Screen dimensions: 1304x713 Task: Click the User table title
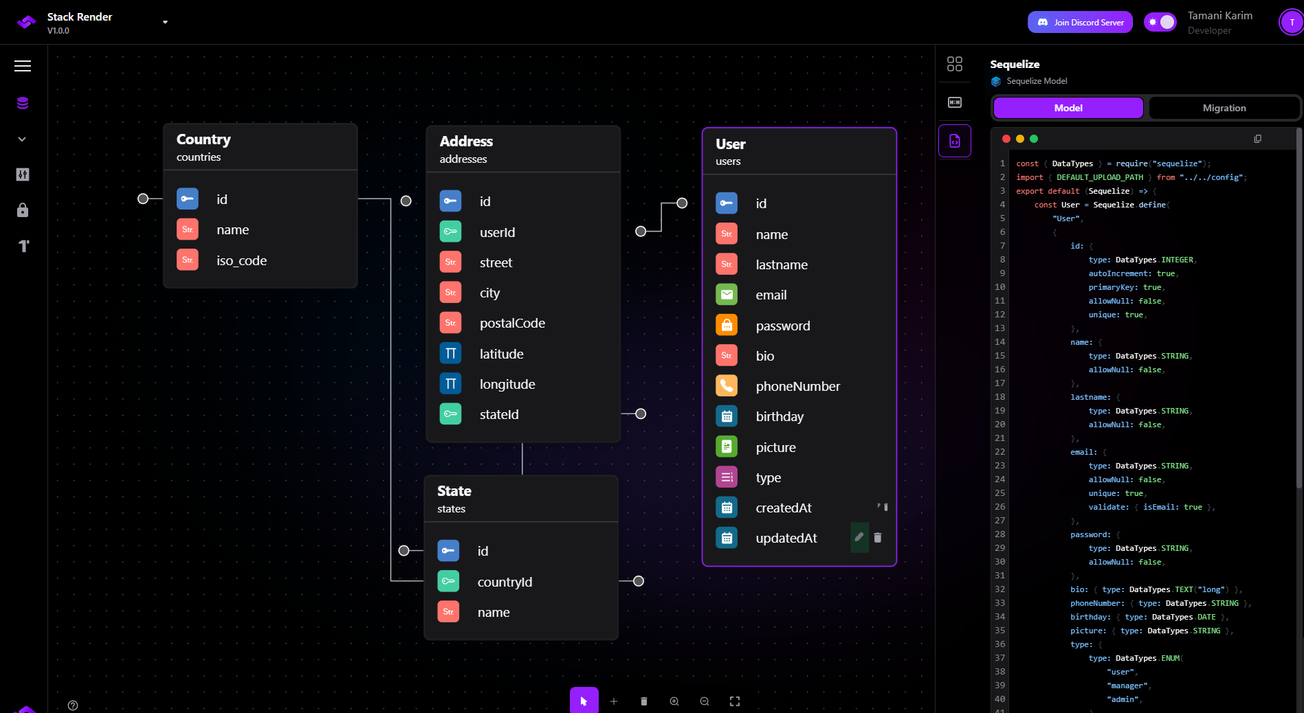tap(731, 144)
